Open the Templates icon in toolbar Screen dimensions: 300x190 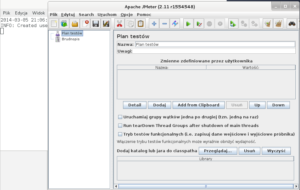pos(64,24)
